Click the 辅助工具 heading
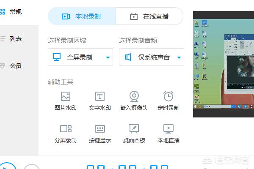 tap(61, 82)
